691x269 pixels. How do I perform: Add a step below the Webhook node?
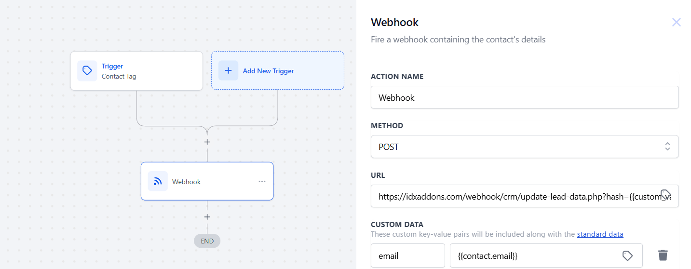207,217
